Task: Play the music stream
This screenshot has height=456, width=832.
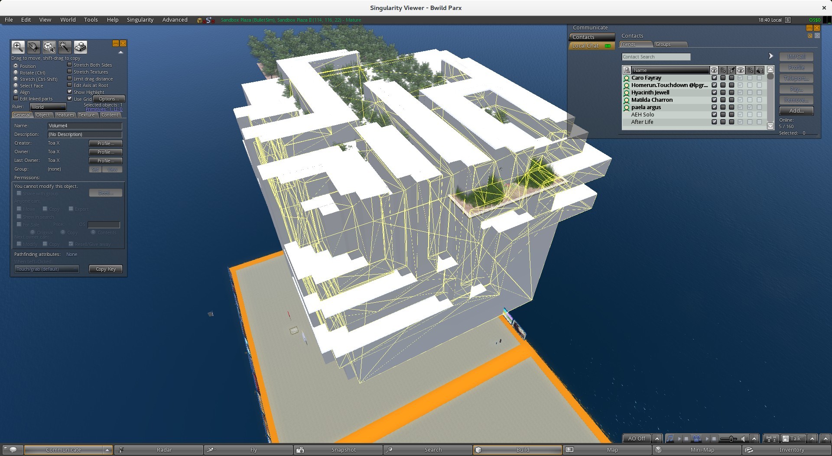Action: coord(679,439)
